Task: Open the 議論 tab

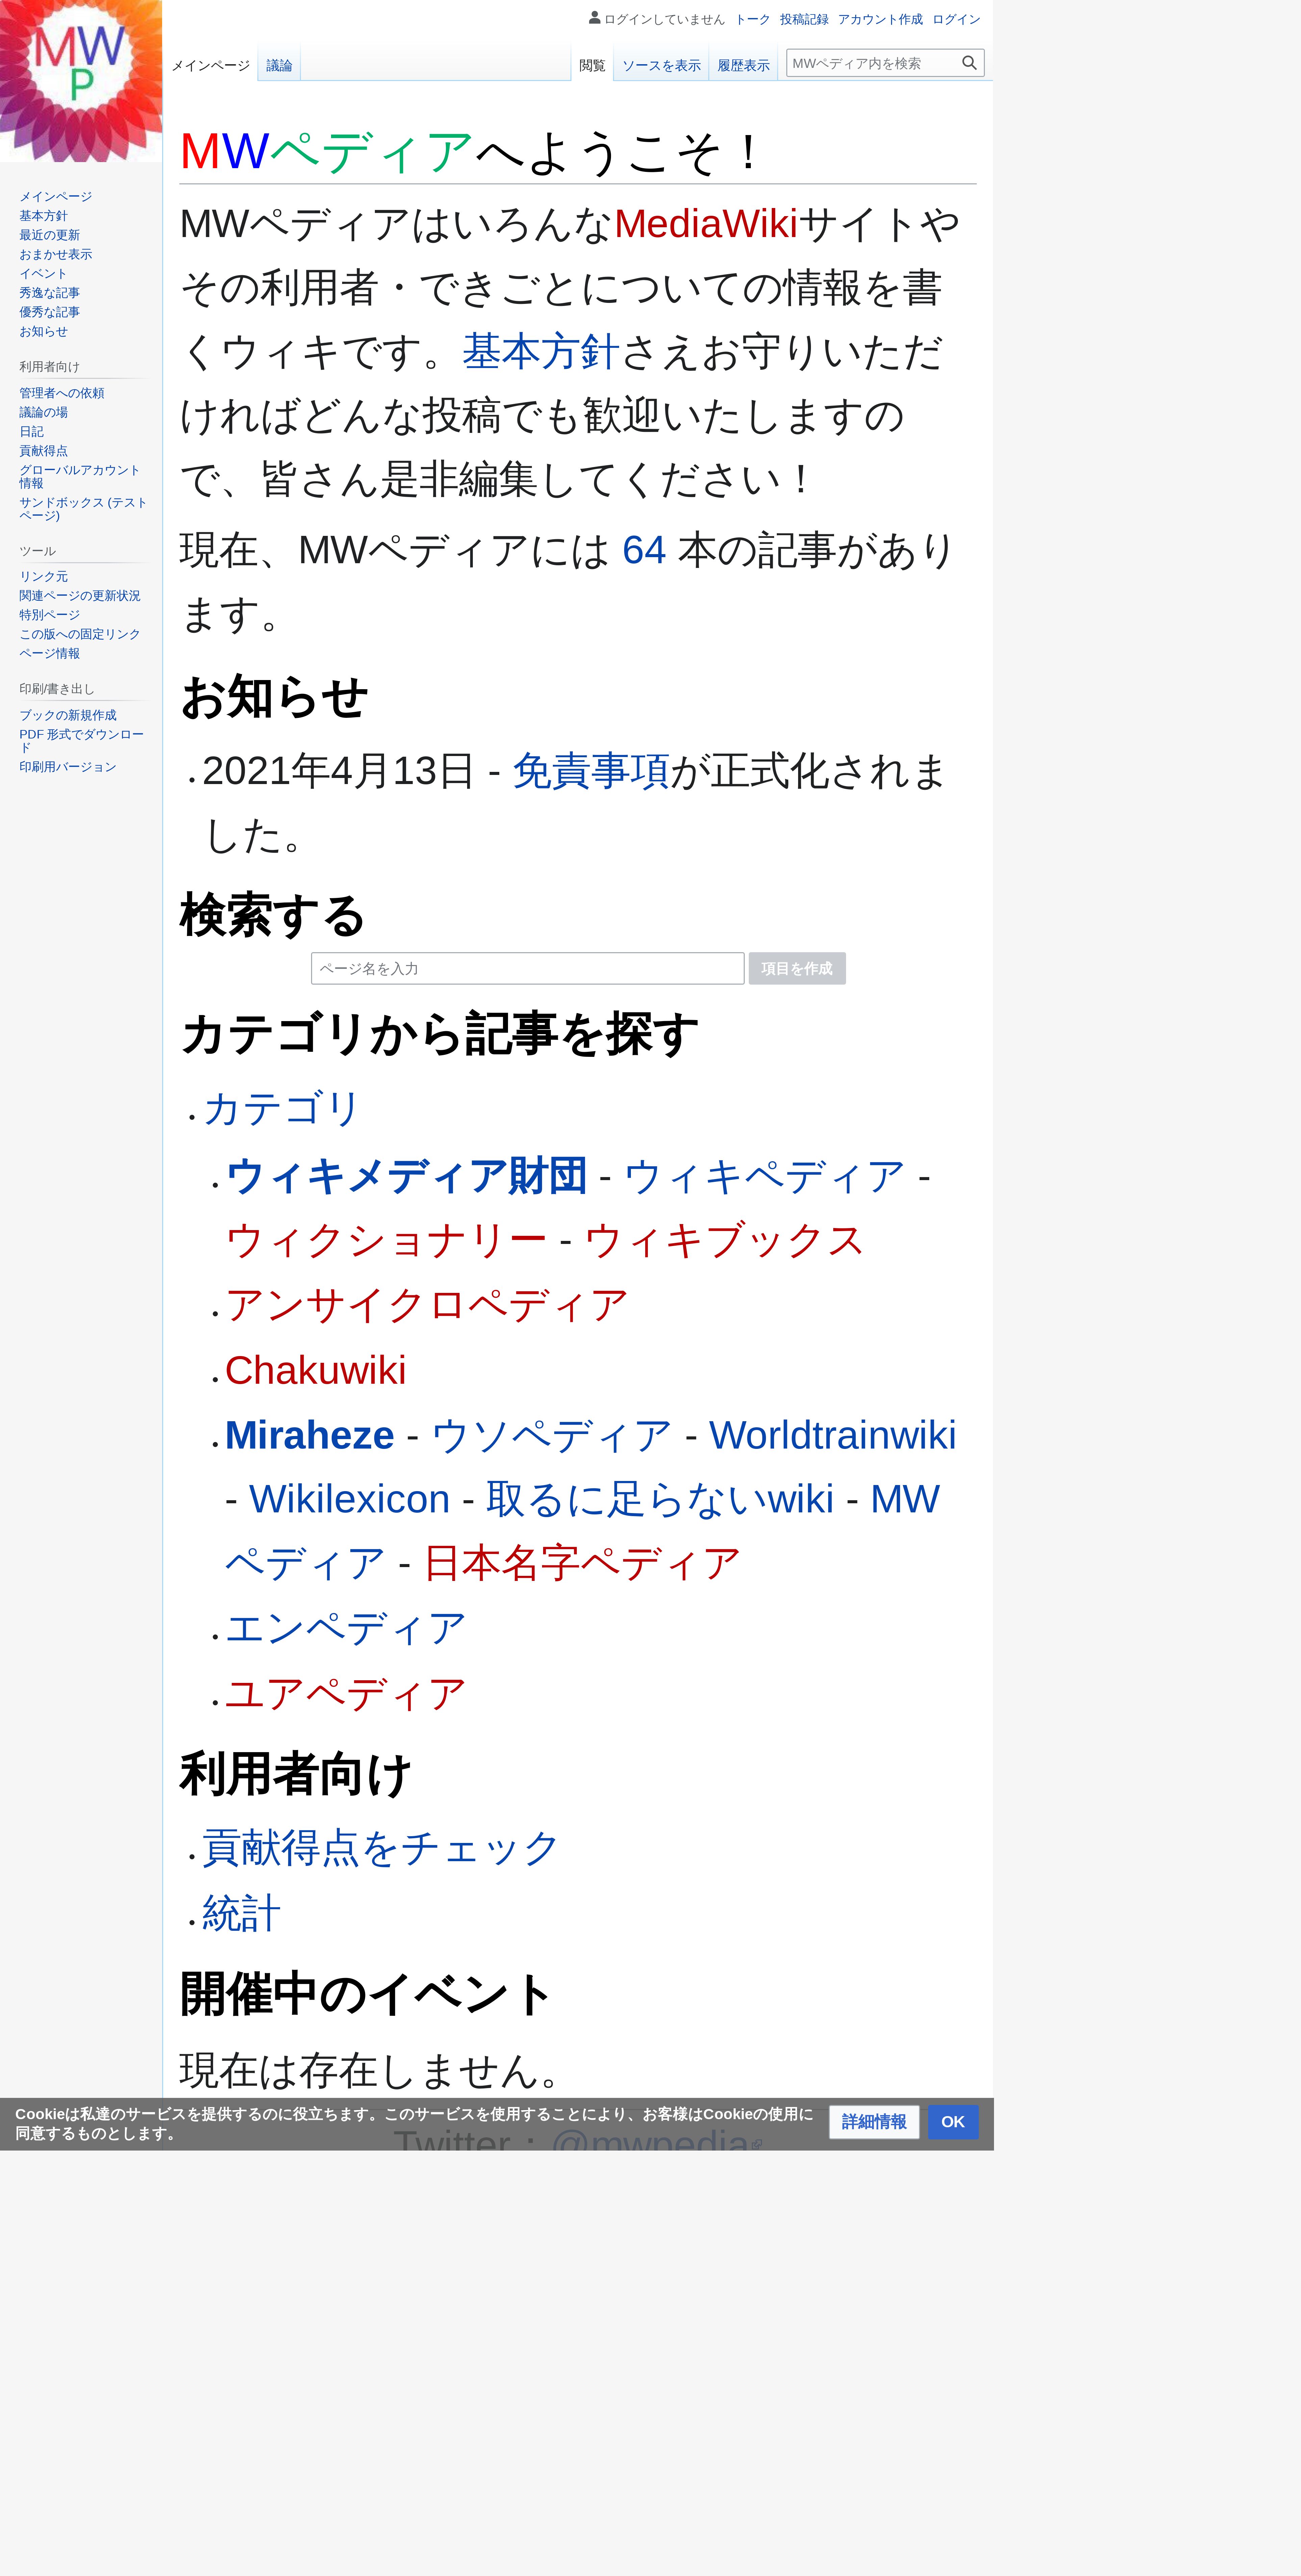Action: (x=279, y=66)
